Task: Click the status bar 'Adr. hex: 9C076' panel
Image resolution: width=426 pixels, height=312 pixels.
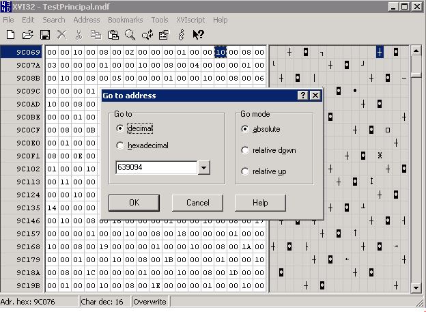Action: [39, 302]
